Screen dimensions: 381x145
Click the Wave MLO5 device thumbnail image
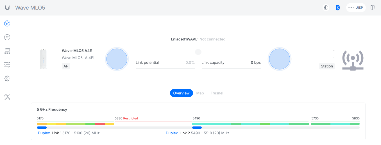point(44,59)
